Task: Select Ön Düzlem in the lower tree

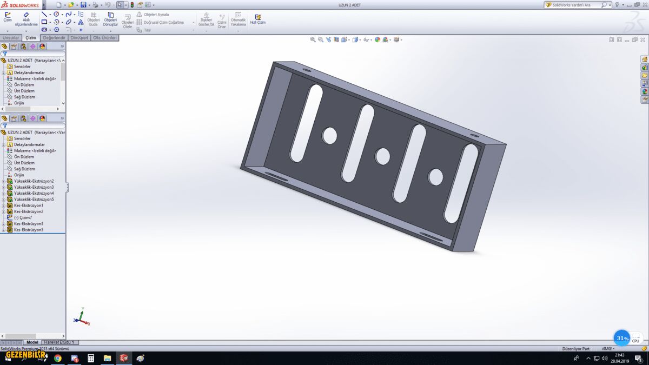Action: (x=24, y=157)
